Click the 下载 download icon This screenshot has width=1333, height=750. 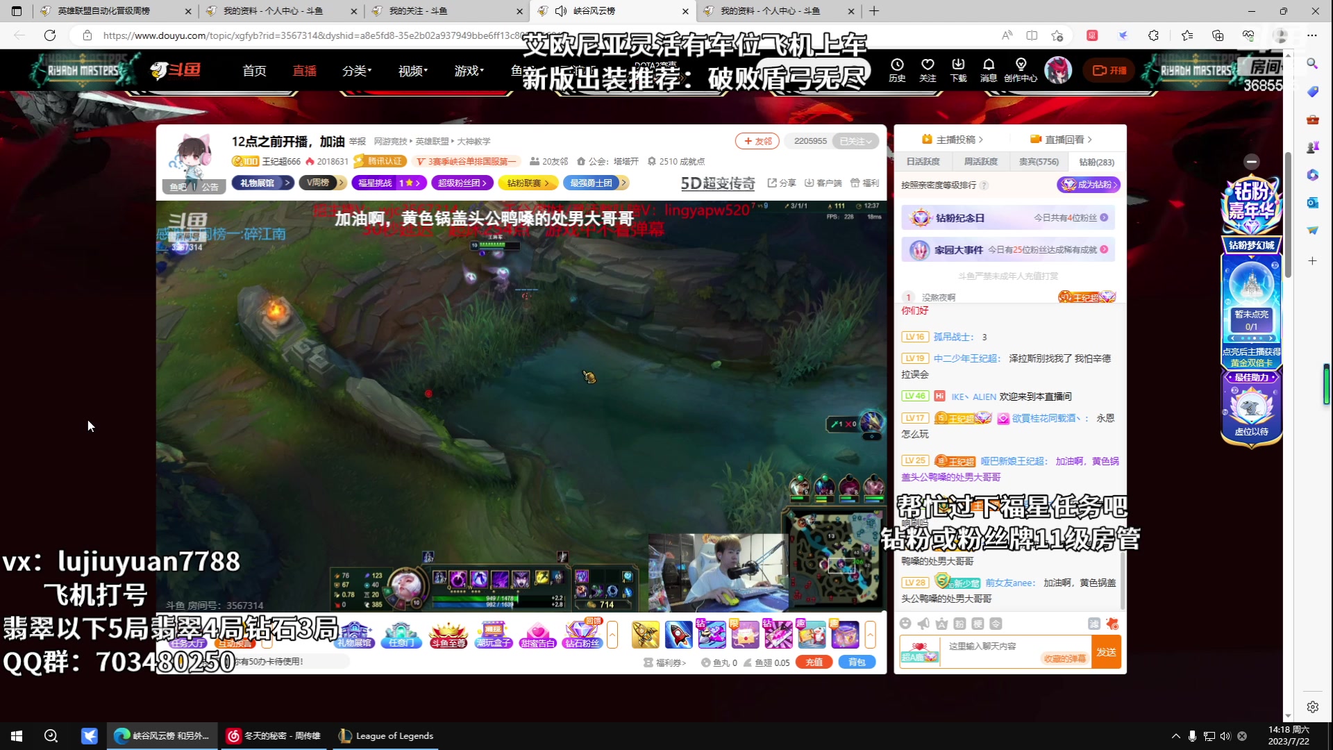tap(958, 69)
